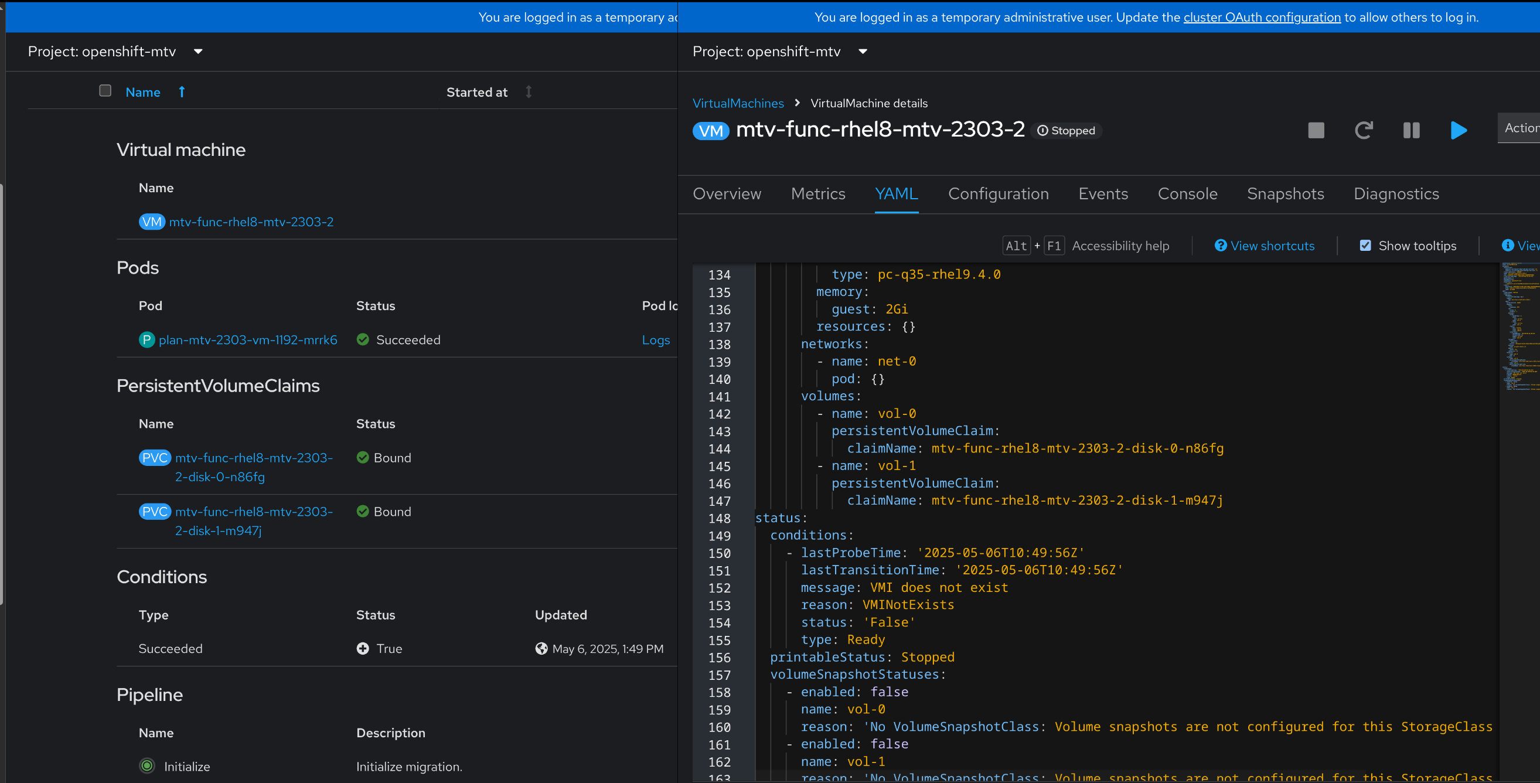Click the Start VM play icon
The image size is (1540, 783).
pos(1458,130)
